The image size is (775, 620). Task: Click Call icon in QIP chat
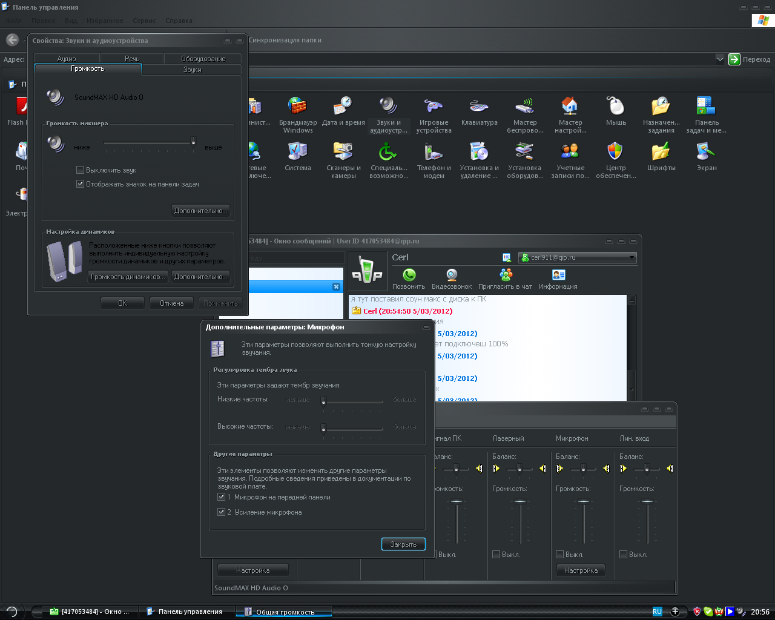pyautogui.click(x=409, y=279)
